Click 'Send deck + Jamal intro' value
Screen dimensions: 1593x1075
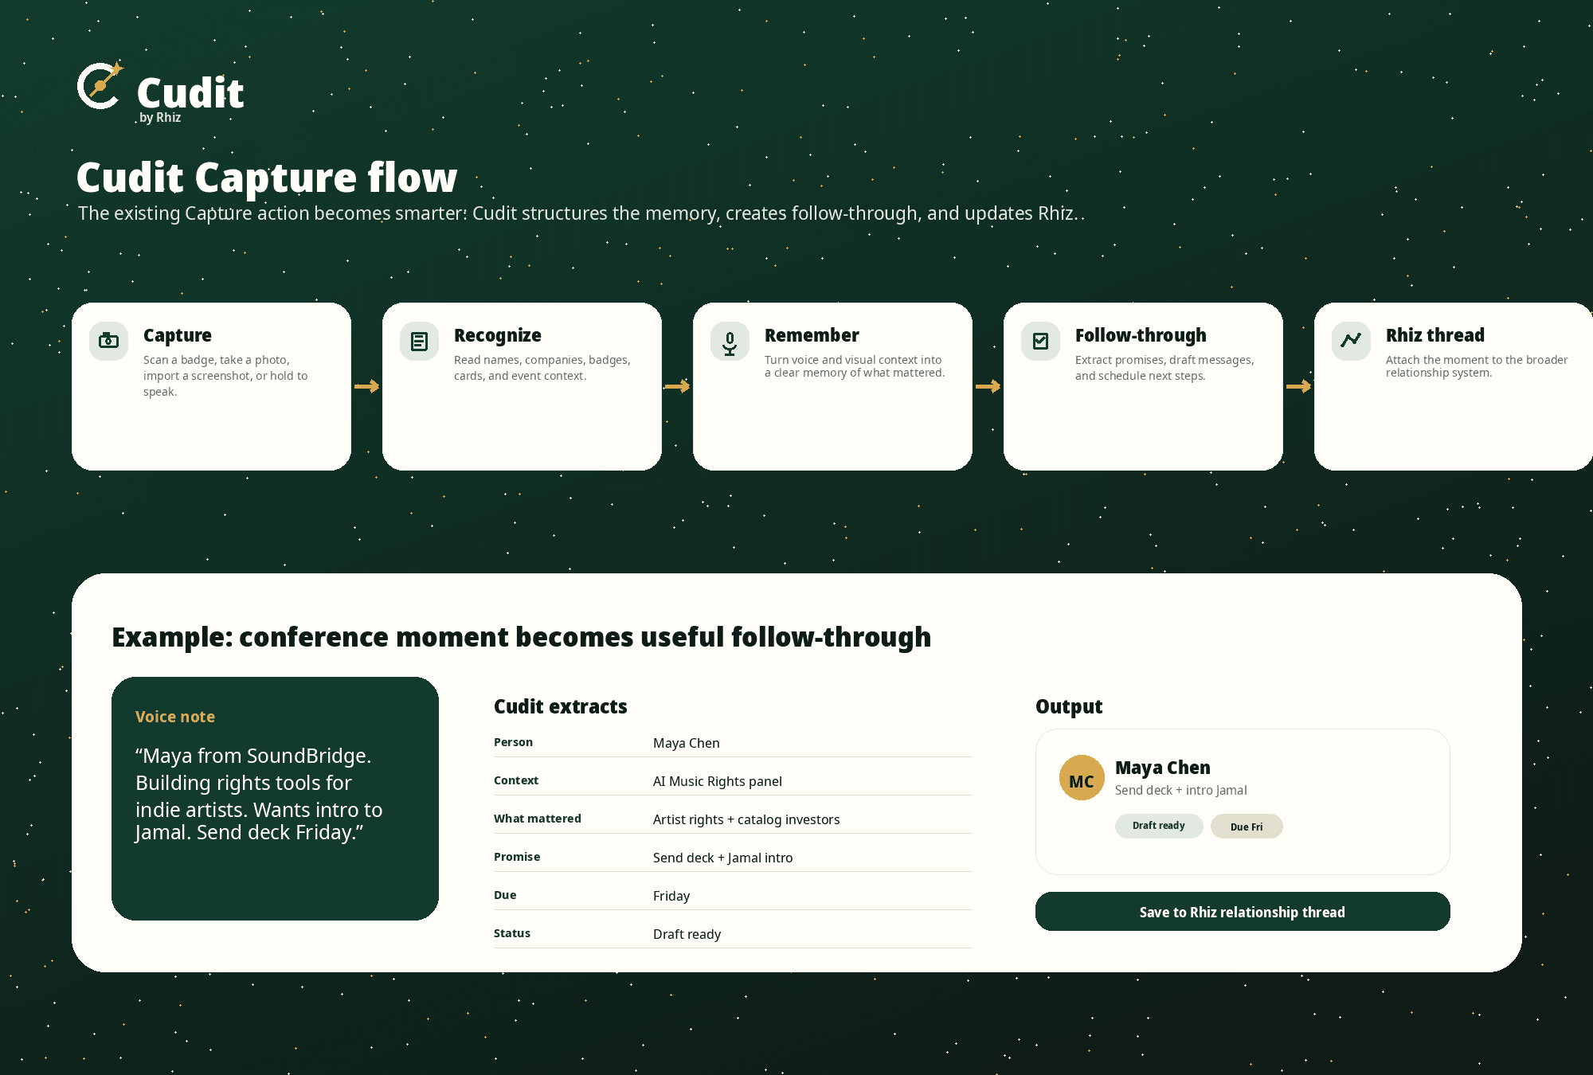(x=723, y=858)
